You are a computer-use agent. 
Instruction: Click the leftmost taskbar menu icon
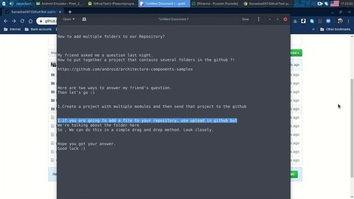coord(4,4)
